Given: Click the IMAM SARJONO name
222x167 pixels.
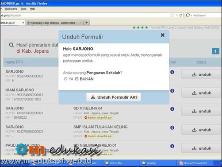Looking at the screenshot, I should 19,90.
